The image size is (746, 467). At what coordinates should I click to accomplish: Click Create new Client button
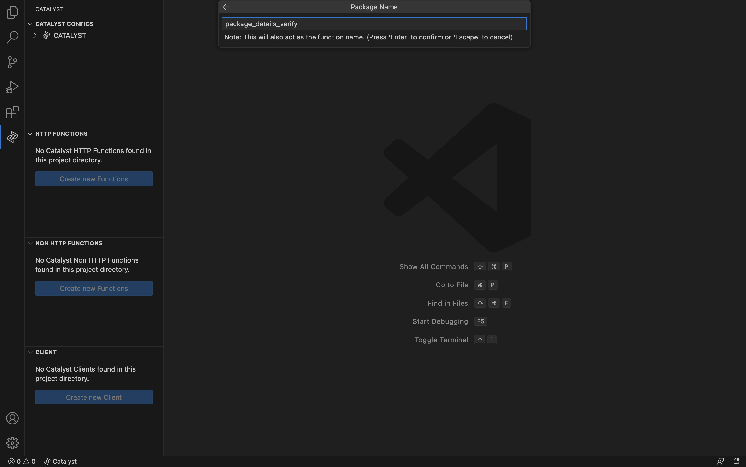[94, 397]
